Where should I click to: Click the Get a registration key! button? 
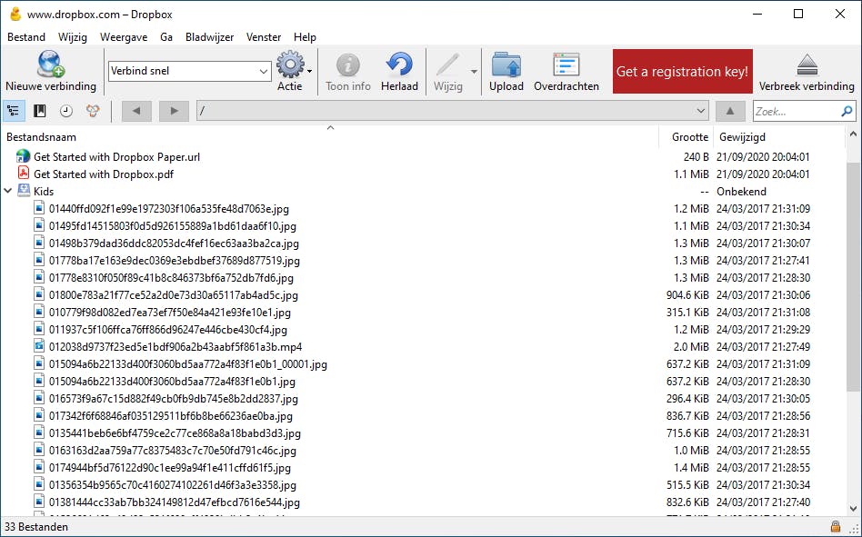point(682,72)
